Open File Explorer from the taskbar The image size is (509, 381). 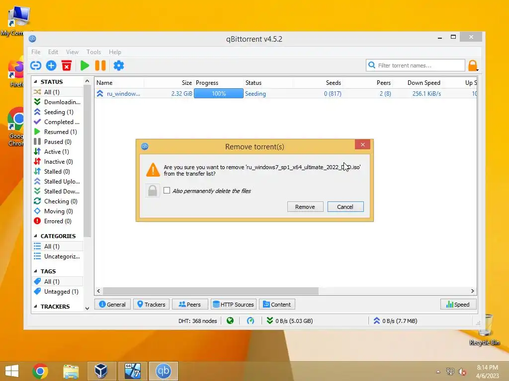point(71,371)
